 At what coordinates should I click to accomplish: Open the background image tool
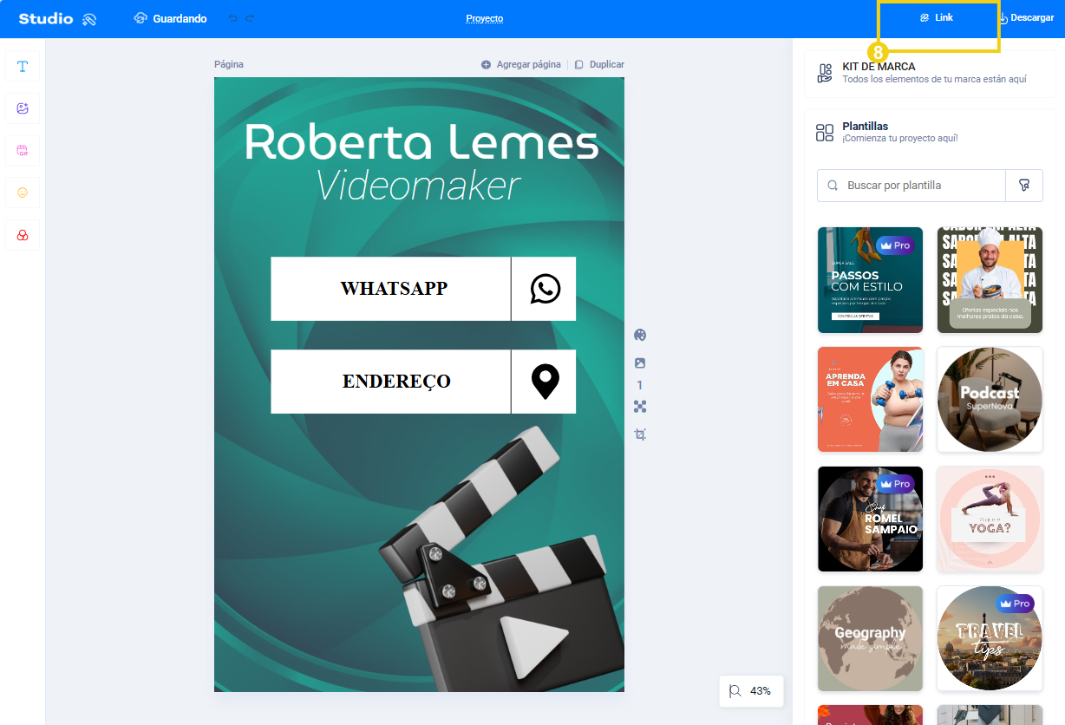(640, 363)
